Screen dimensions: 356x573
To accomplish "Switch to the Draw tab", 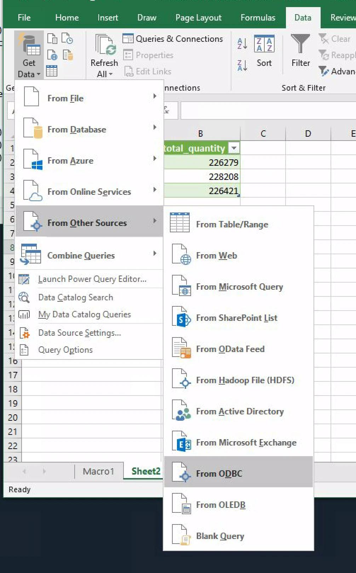I will click(147, 17).
